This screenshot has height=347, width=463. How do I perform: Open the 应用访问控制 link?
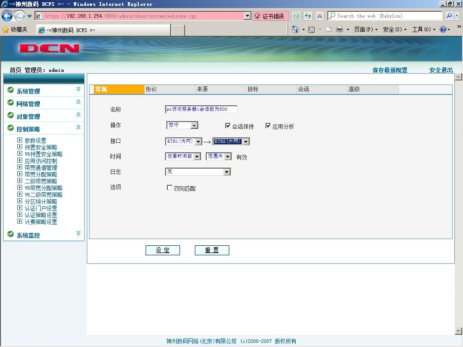[41, 161]
